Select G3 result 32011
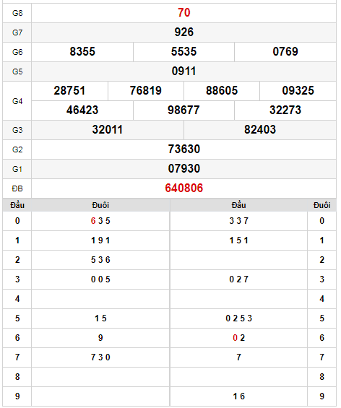341x408 pixels. coord(107,129)
